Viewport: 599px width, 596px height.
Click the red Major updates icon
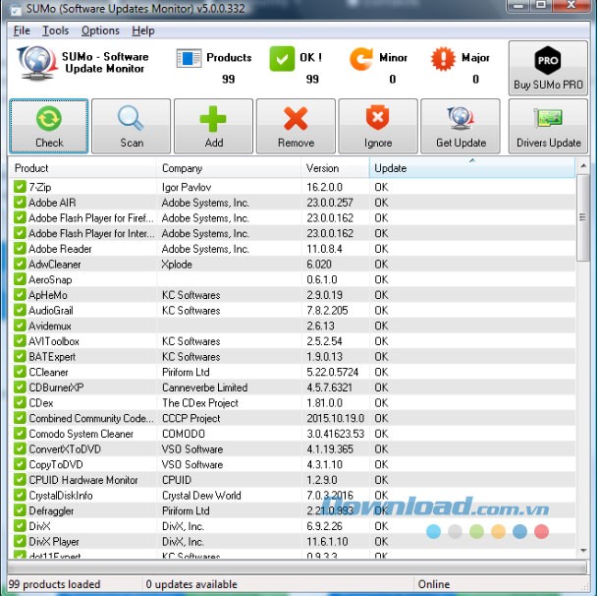[443, 59]
